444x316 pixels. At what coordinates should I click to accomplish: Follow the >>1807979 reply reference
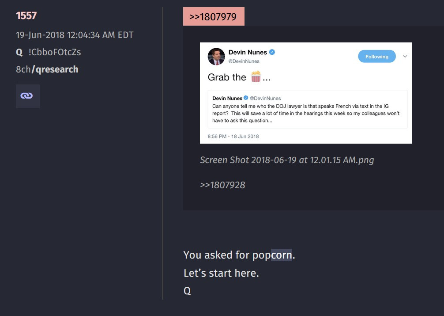pos(213,17)
